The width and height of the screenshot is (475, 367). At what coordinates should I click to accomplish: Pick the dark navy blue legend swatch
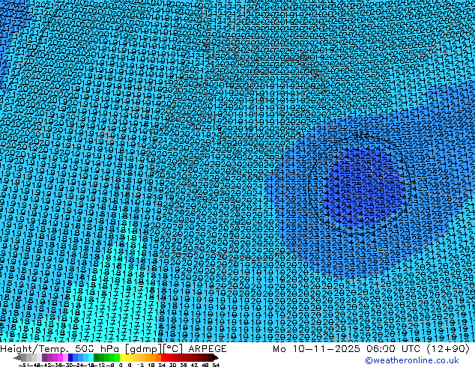[70, 357]
